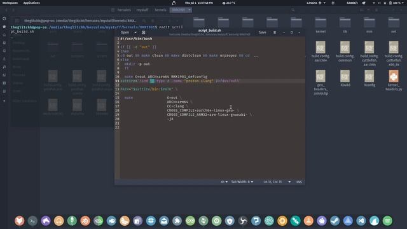
Task: Select the build.config.aarch64 file
Action: (321, 52)
